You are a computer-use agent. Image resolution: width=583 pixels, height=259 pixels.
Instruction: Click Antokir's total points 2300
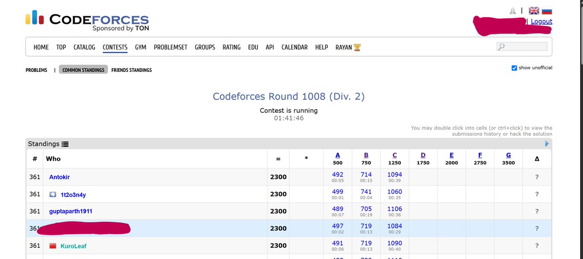(278, 177)
